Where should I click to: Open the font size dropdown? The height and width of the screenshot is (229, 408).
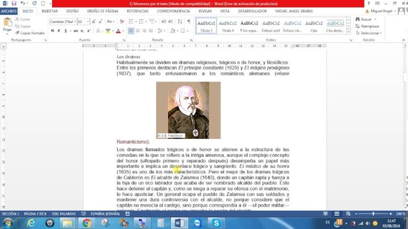pos(88,22)
